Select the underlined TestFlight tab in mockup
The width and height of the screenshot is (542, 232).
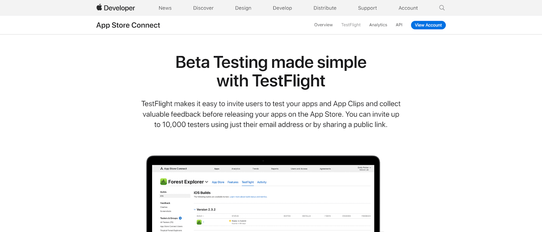(248, 182)
